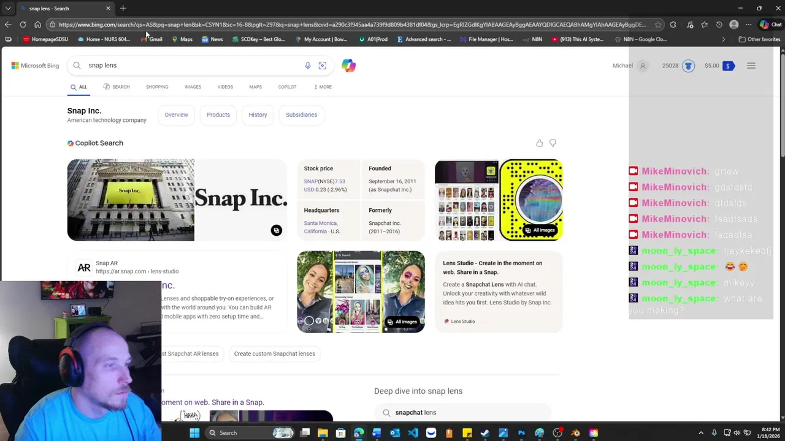Click Create custom Snapchat lenses suggestion

point(274,354)
